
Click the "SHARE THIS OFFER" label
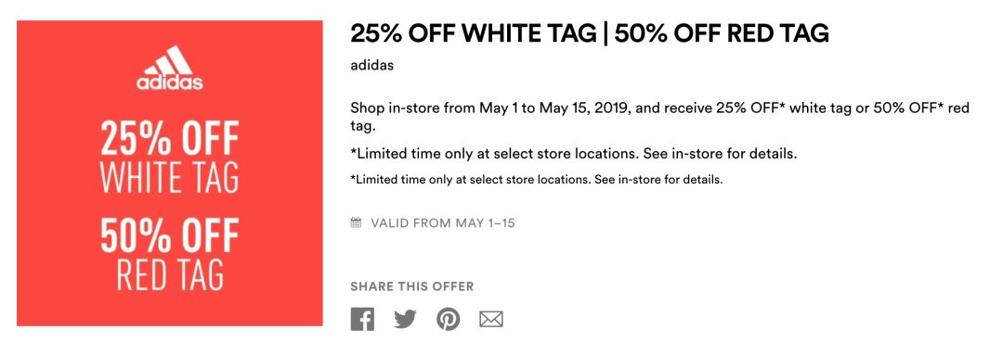412,286
